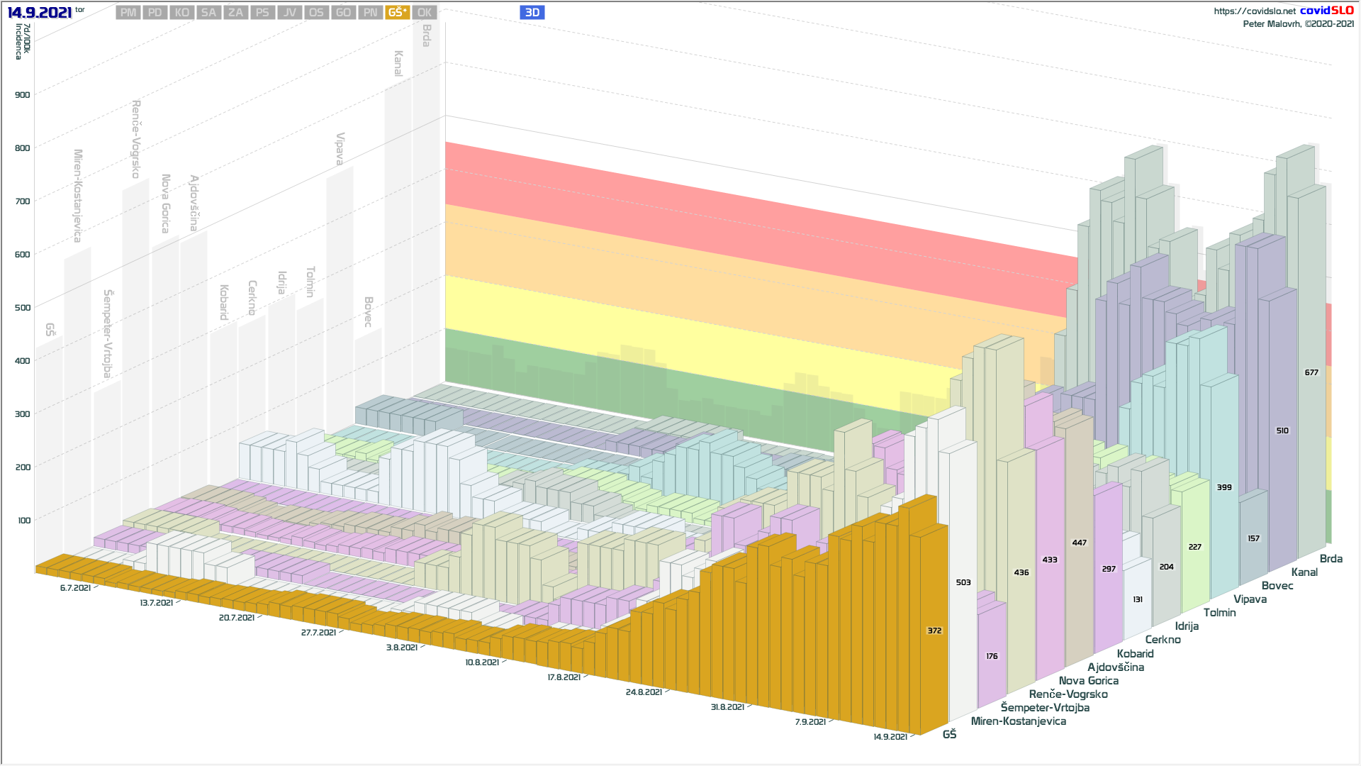
Task: Click the GO region tab
Action: 343,12
